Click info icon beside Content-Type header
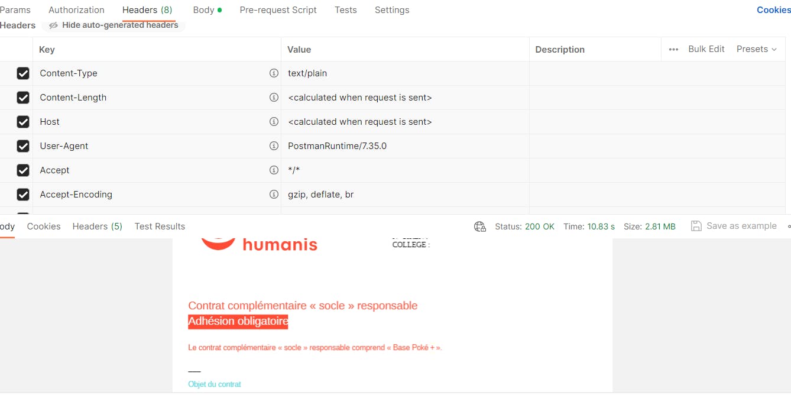The width and height of the screenshot is (791, 395). [274, 73]
